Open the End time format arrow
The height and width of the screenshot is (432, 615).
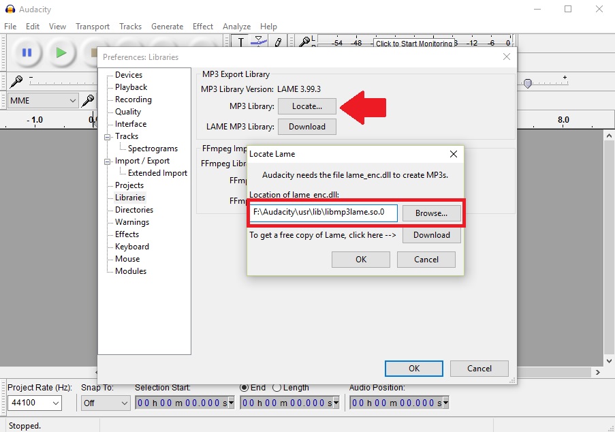pyautogui.click(x=336, y=403)
